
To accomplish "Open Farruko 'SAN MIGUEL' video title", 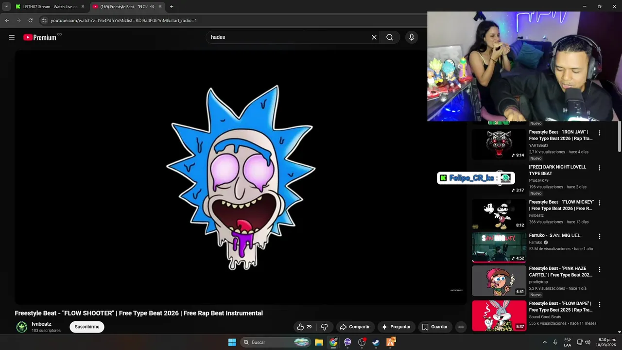I will [x=555, y=235].
